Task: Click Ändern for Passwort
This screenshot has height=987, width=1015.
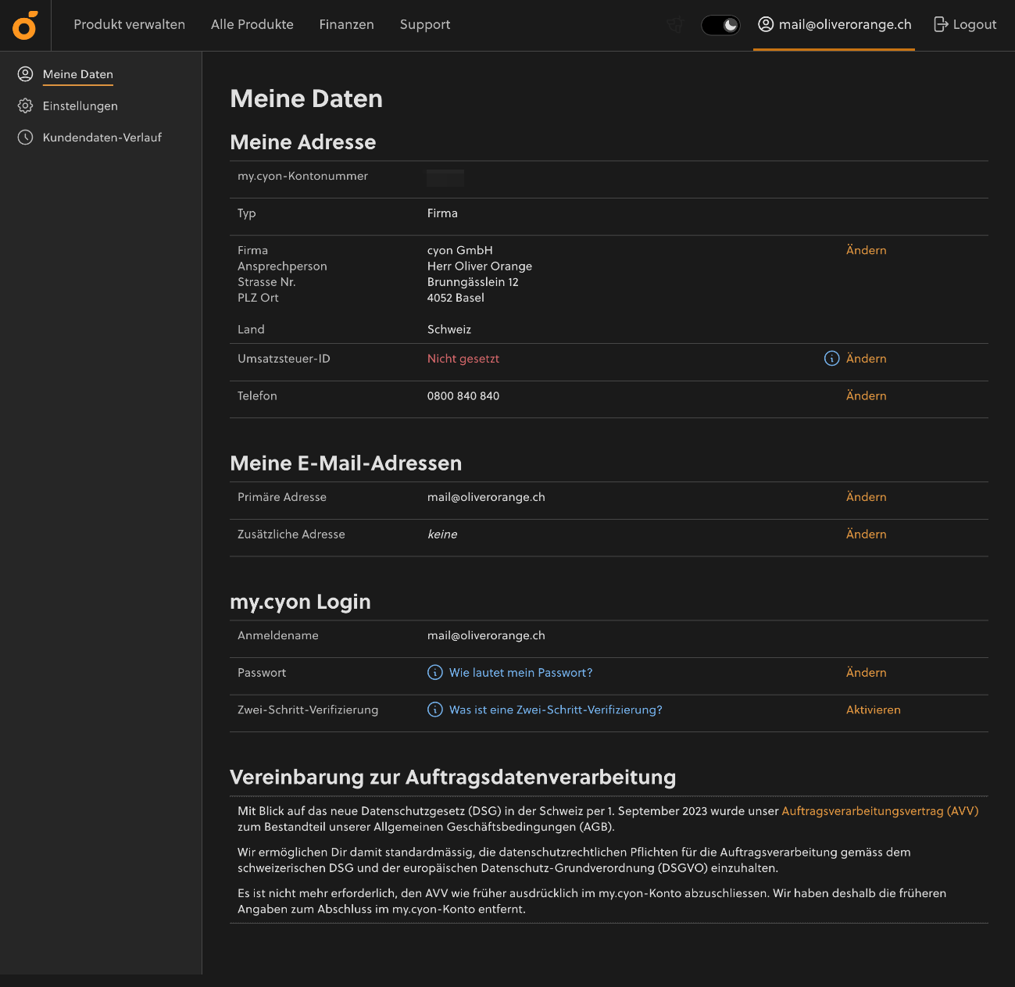Action: point(866,673)
